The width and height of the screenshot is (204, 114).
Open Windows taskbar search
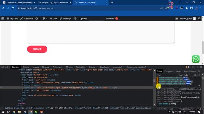(x=8, y=112)
